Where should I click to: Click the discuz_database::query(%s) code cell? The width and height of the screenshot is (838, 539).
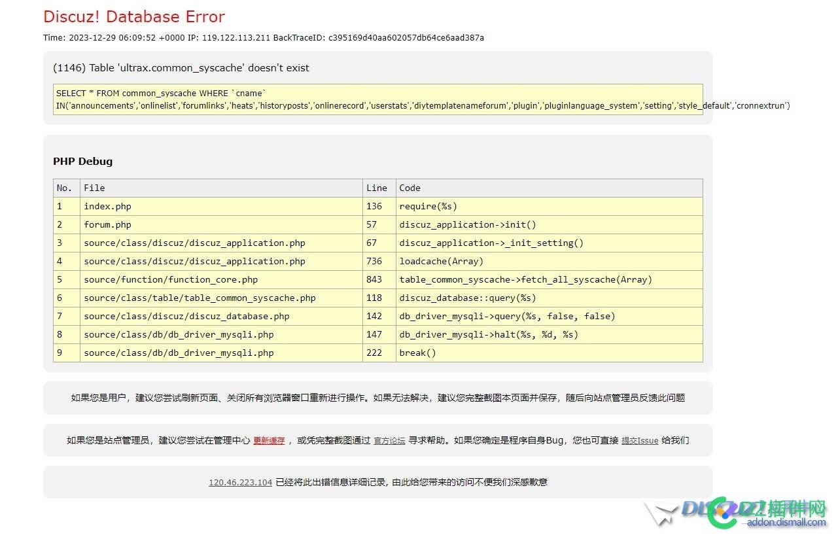point(549,298)
